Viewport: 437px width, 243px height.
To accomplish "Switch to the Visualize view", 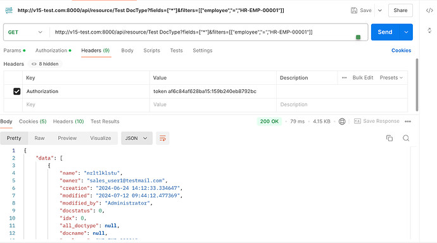I will click(100, 138).
